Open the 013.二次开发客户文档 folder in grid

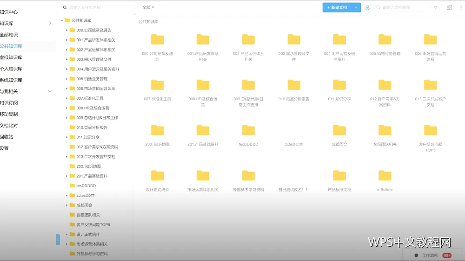[x=430, y=85]
